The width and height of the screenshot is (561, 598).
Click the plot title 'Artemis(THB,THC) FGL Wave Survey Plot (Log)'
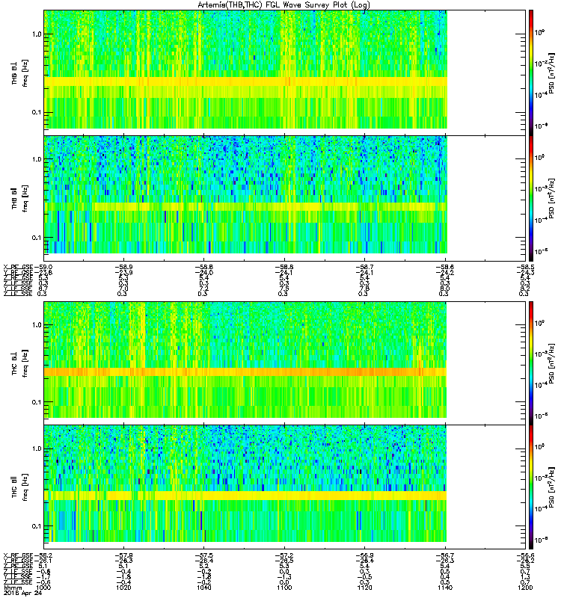point(283,5)
